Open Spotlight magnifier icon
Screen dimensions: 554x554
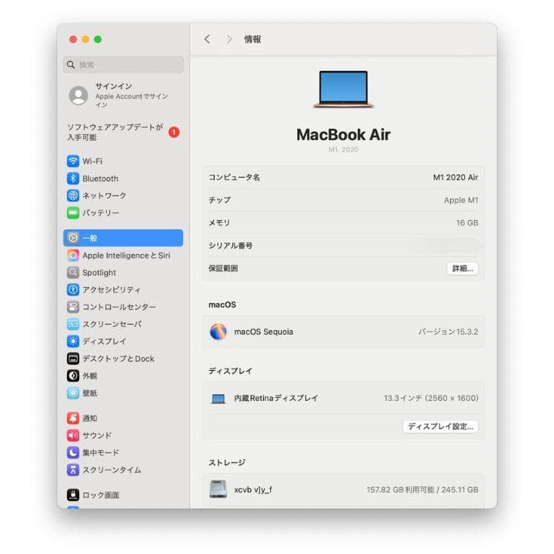(73, 272)
